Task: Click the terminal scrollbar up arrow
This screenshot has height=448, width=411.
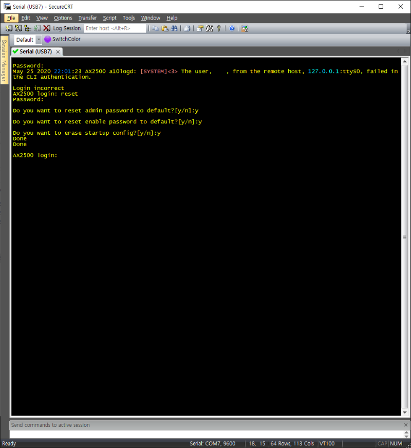Action: [x=405, y=61]
